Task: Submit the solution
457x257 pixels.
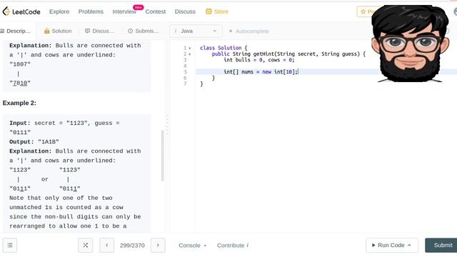Action: (x=441, y=246)
